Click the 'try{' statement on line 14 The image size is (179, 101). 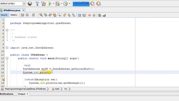27,65
